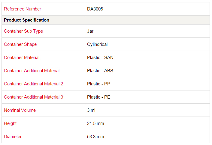Click the 21.5 mm height value
The image size is (212, 145).
point(95,123)
